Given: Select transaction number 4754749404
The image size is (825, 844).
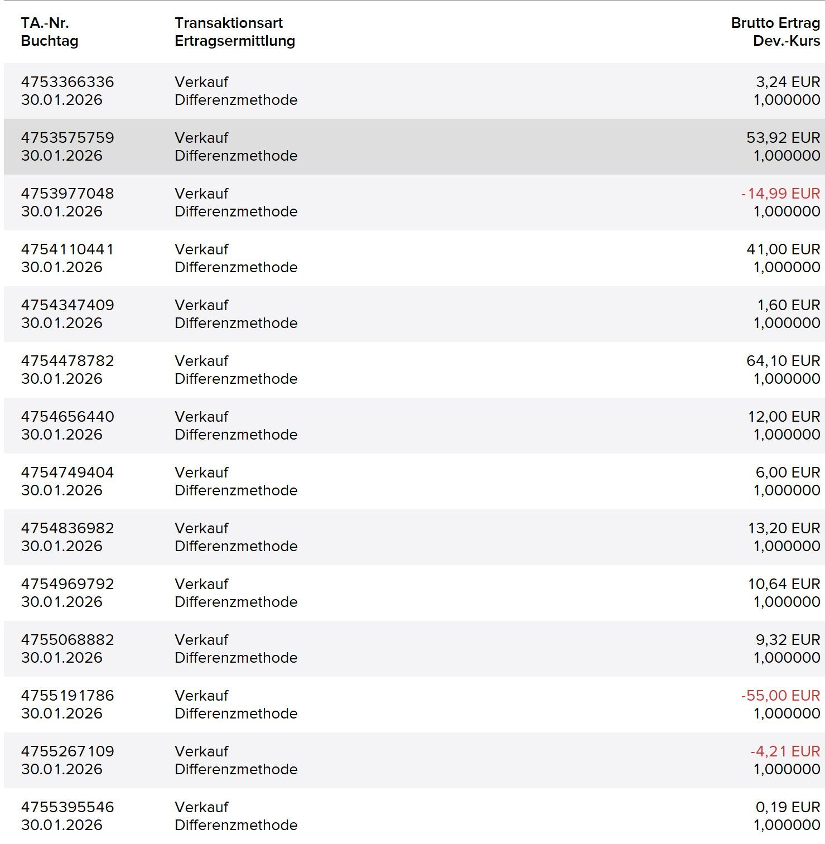Looking at the screenshot, I should [x=67, y=472].
